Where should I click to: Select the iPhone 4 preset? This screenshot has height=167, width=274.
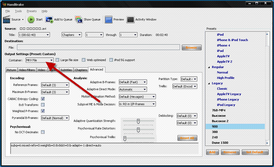[223, 45]
